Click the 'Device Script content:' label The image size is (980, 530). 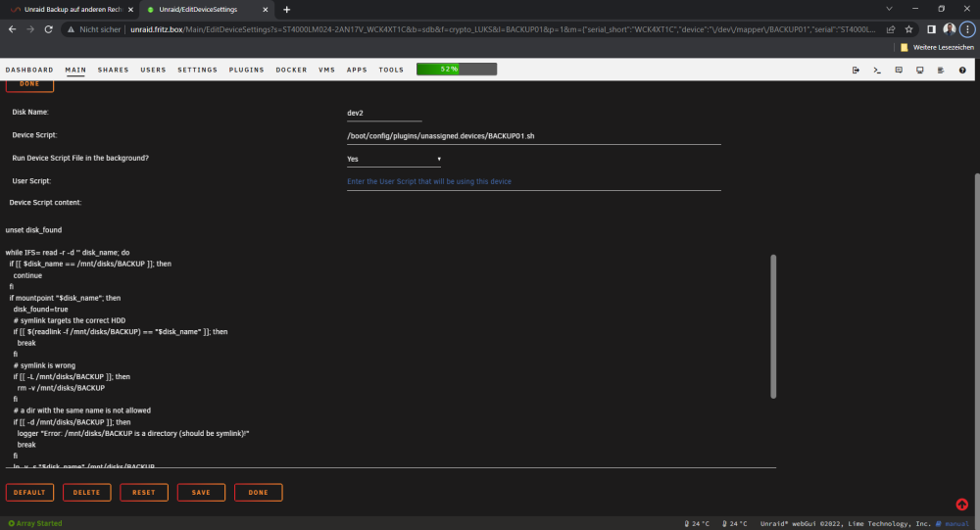click(45, 203)
